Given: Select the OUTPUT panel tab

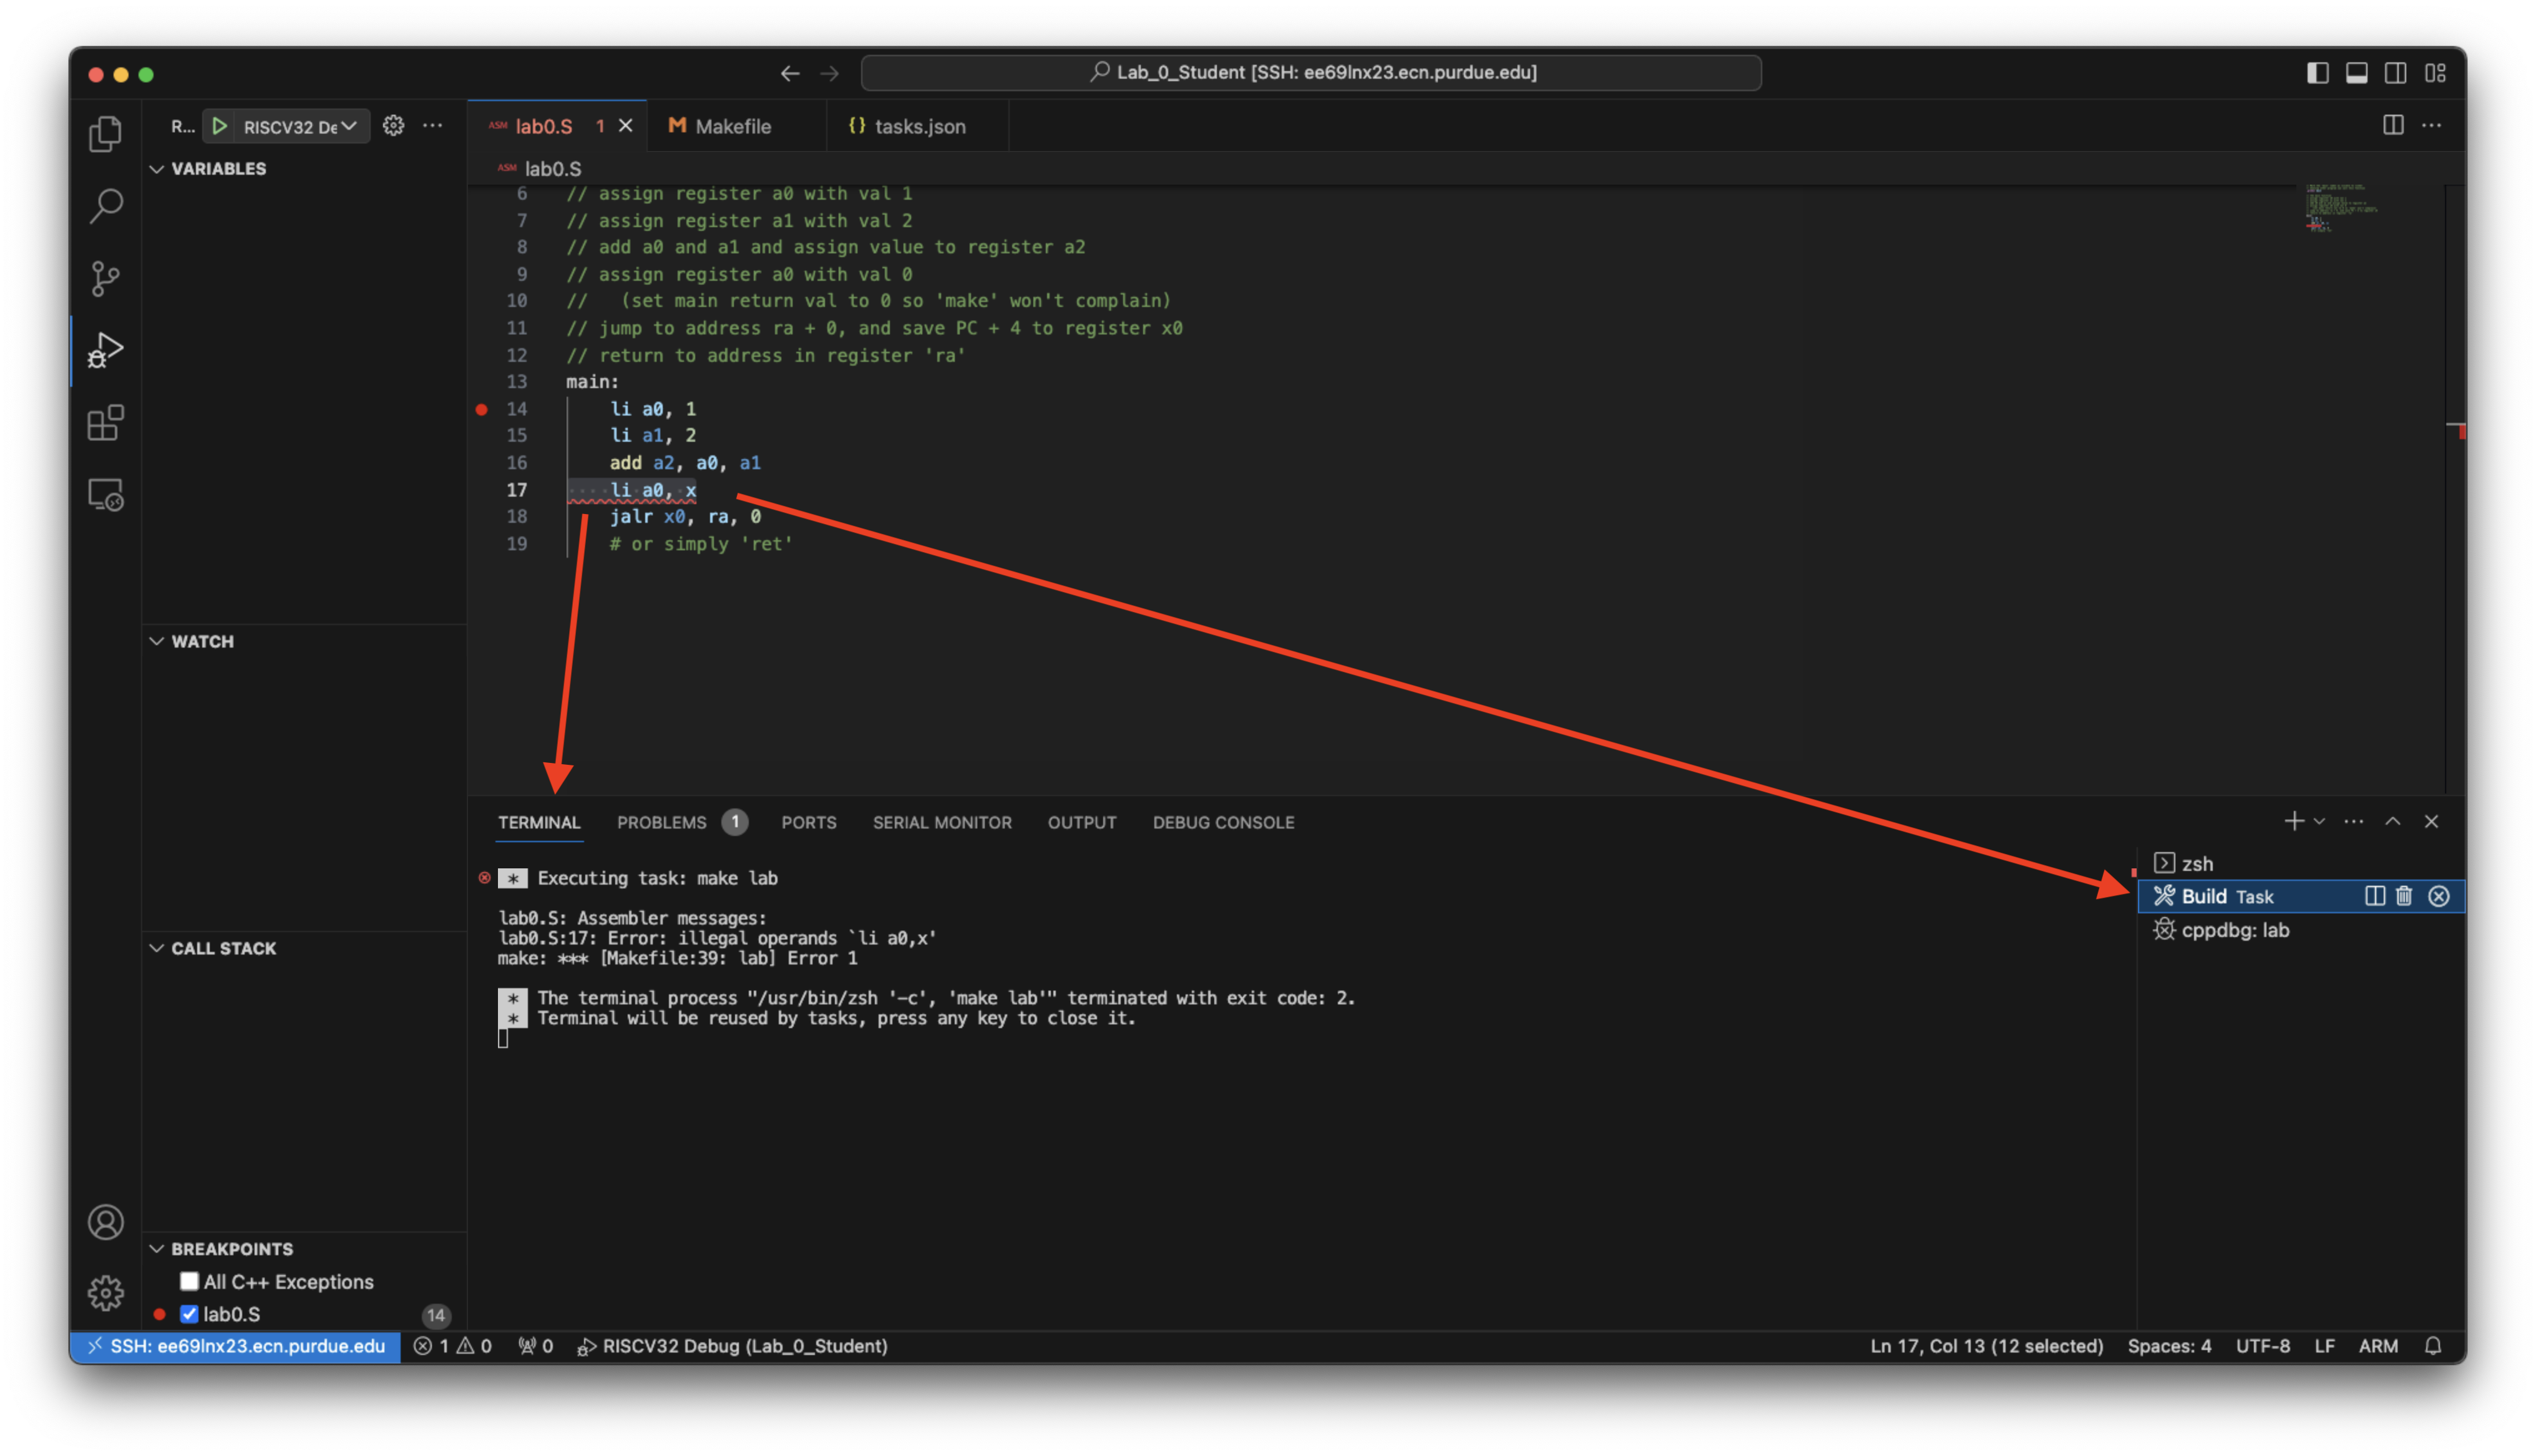Looking at the screenshot, I should (x=1082, y=822).
